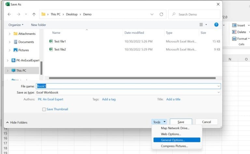
Task: Click This PC in address breadcrumb
Action: 55,14
